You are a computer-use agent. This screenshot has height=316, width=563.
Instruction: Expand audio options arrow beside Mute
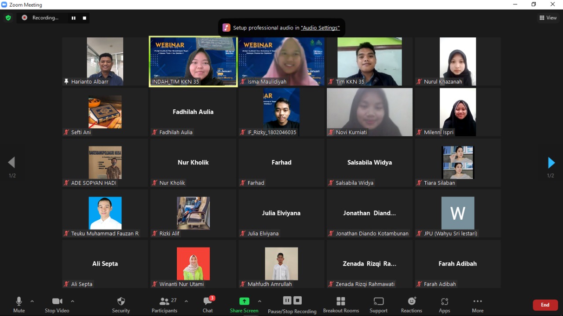click(32, 301)
